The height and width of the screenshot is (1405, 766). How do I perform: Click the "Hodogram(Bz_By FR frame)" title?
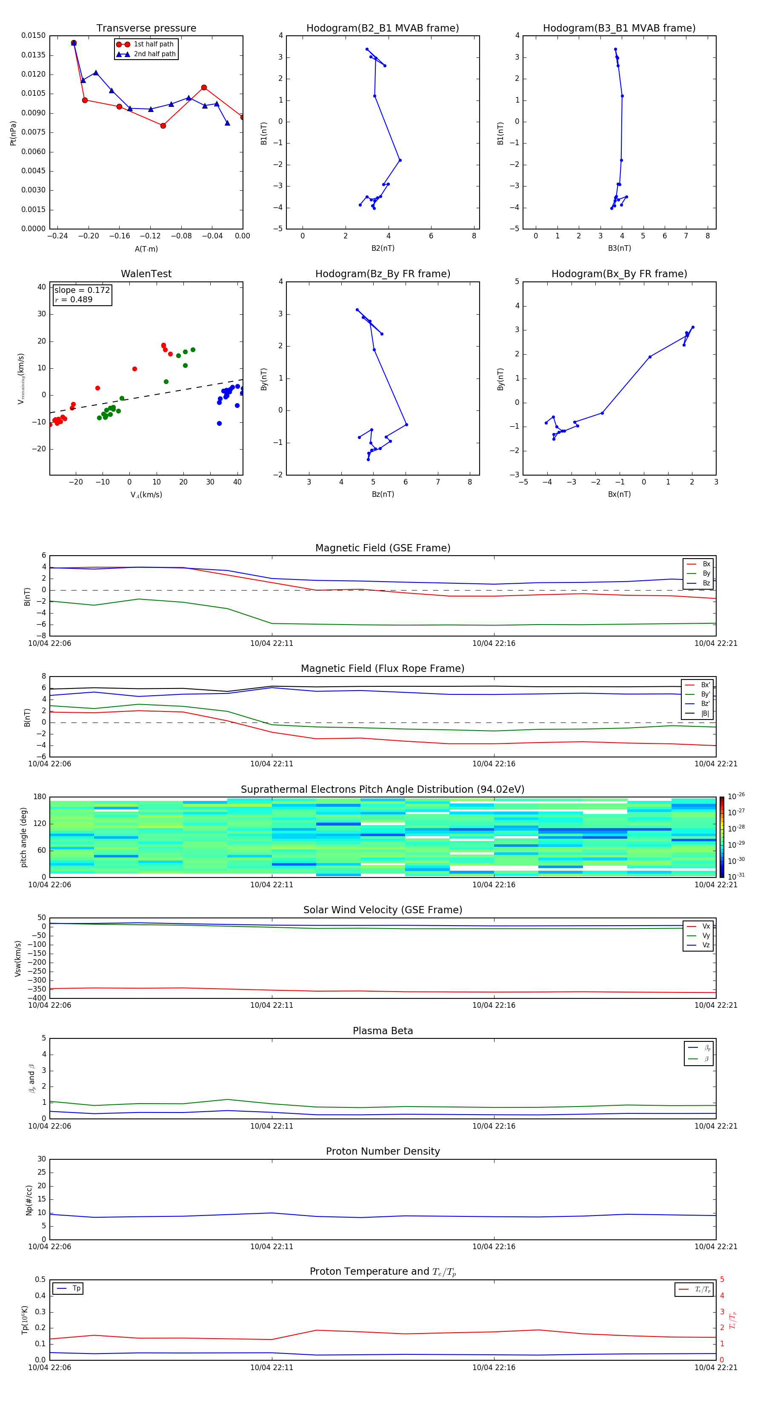(383, 274)
